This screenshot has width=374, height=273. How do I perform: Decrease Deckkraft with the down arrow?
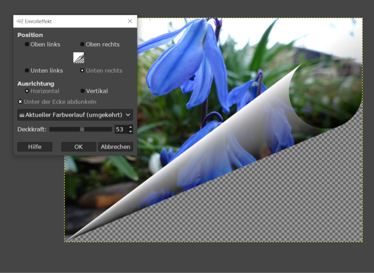coord(130,132)
